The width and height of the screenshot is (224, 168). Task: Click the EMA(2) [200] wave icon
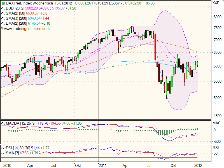[x=3, y=23]
